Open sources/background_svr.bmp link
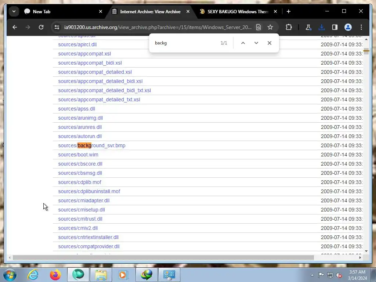 [91, 145]
